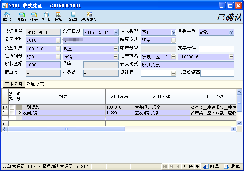Print the voucher using 打印 icon
244x171 pixels.
[x=46, y=17]
